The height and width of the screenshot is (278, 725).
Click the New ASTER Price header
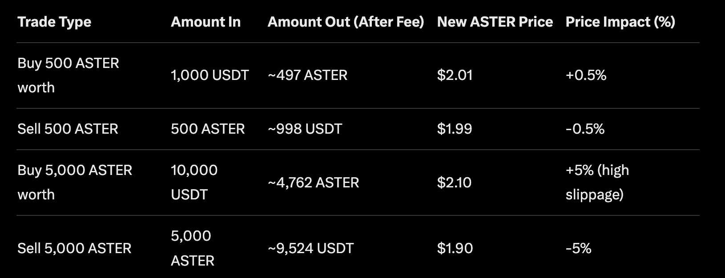coord(495,22)
